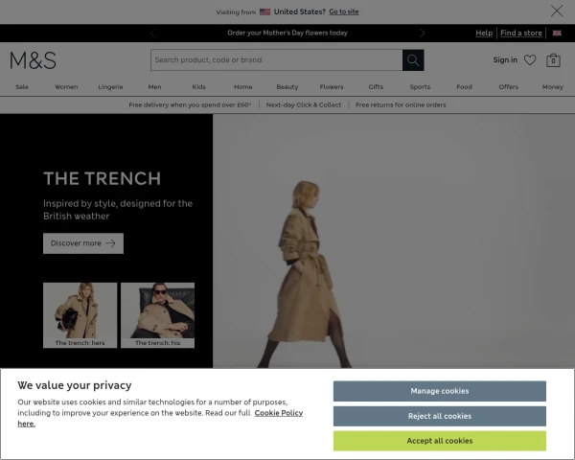Show next promo message arrow
Viewport: 575px width, 460px height.
tap(422, 33)
